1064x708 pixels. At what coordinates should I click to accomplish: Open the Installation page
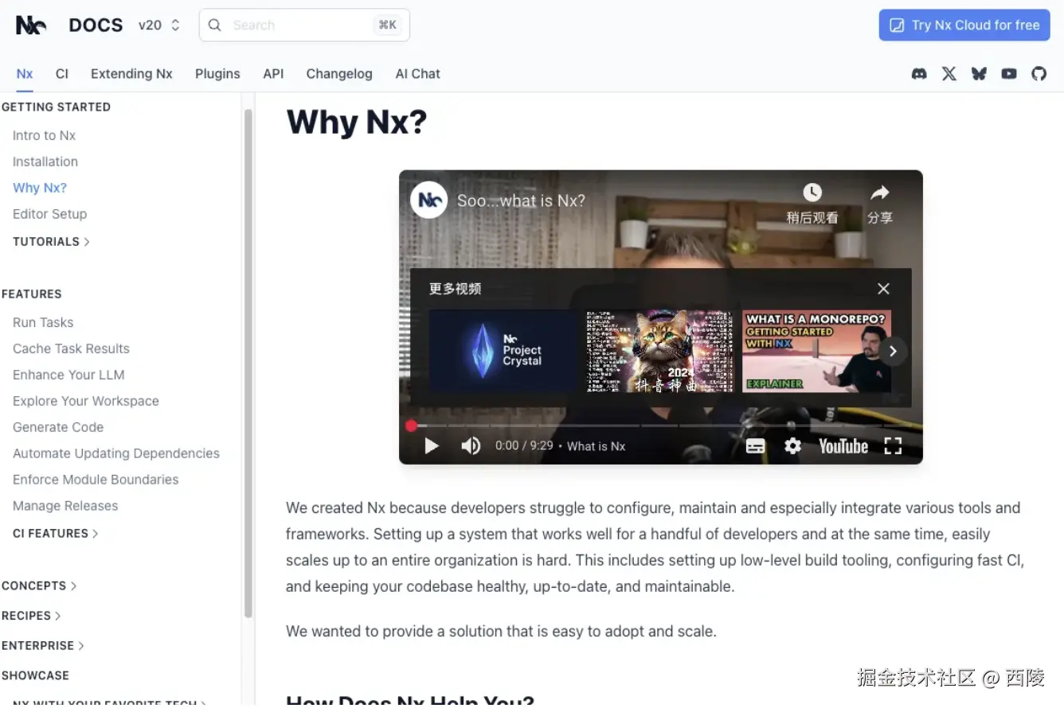[45, 162]
